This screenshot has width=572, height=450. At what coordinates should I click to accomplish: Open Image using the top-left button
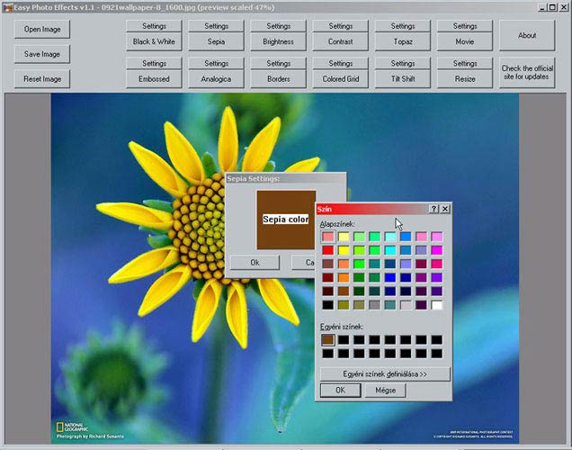point(42,30)
